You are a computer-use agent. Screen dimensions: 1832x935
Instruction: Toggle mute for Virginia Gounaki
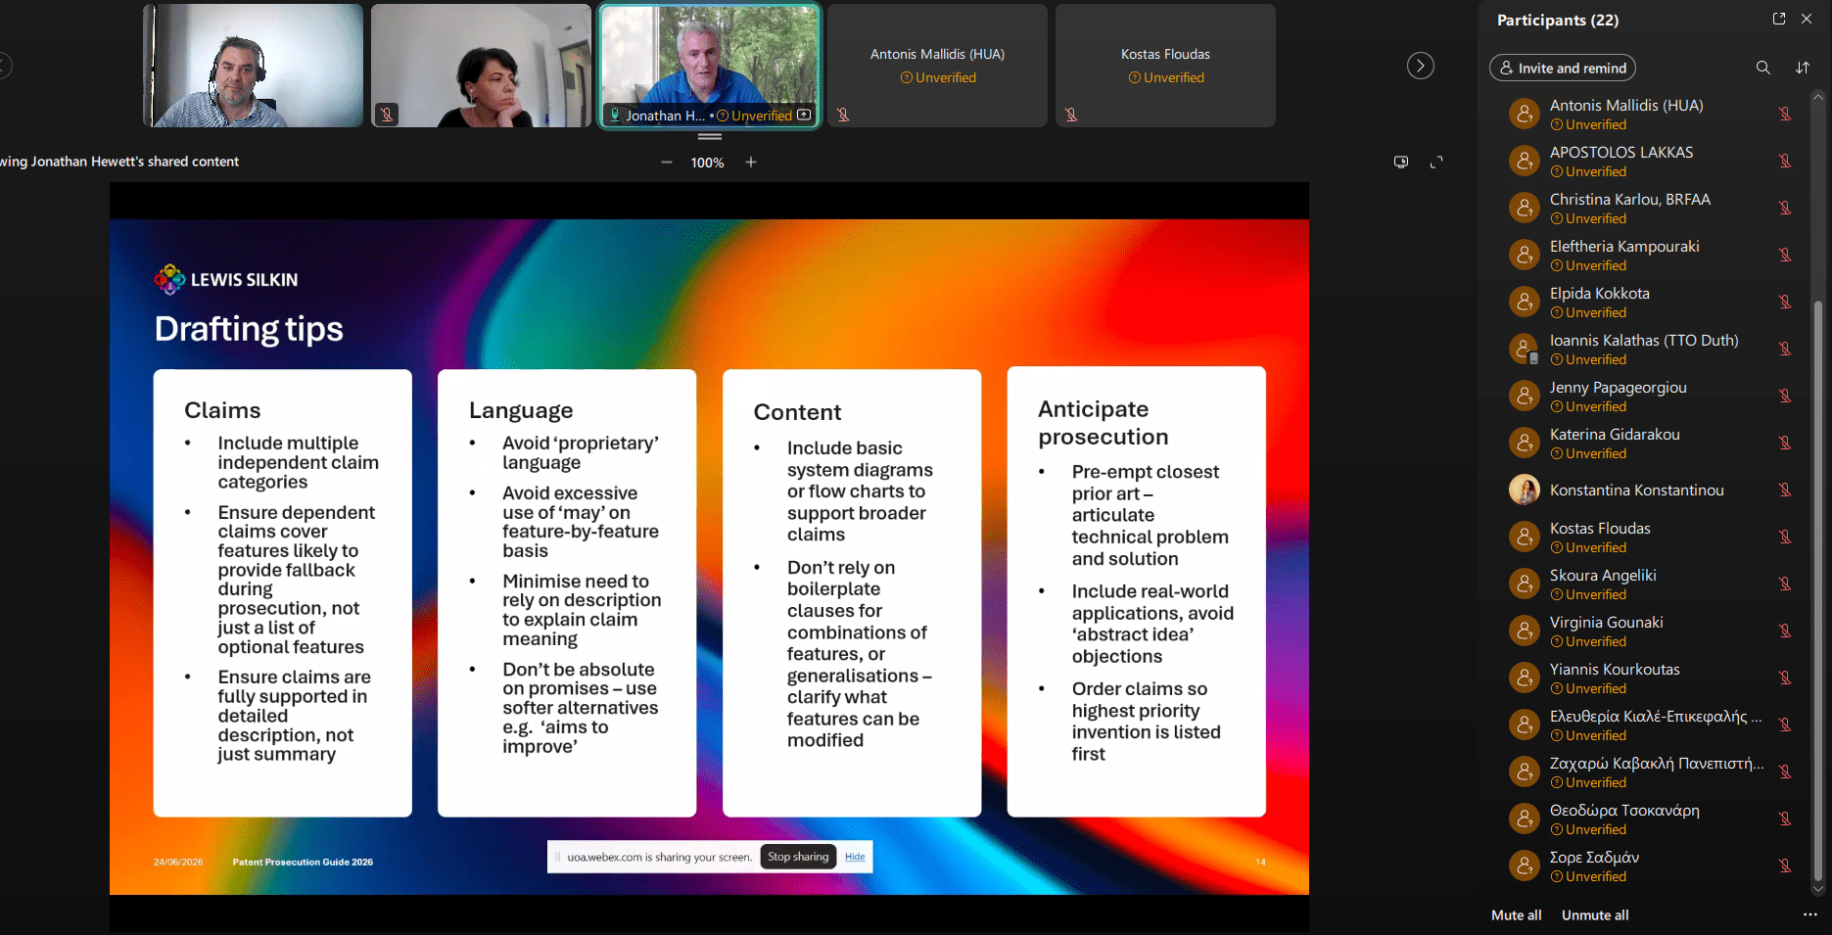pos(1785,631)
